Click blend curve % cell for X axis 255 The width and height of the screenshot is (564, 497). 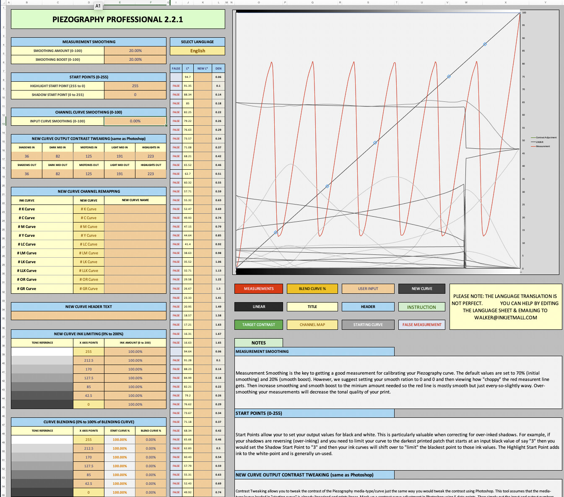click(151, 440)
